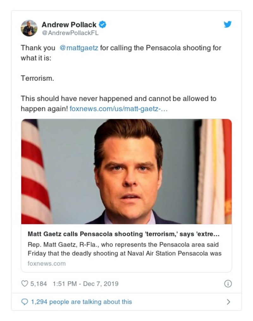
Task: Click the reply speech bubble icon
Action: pos(25,302)
